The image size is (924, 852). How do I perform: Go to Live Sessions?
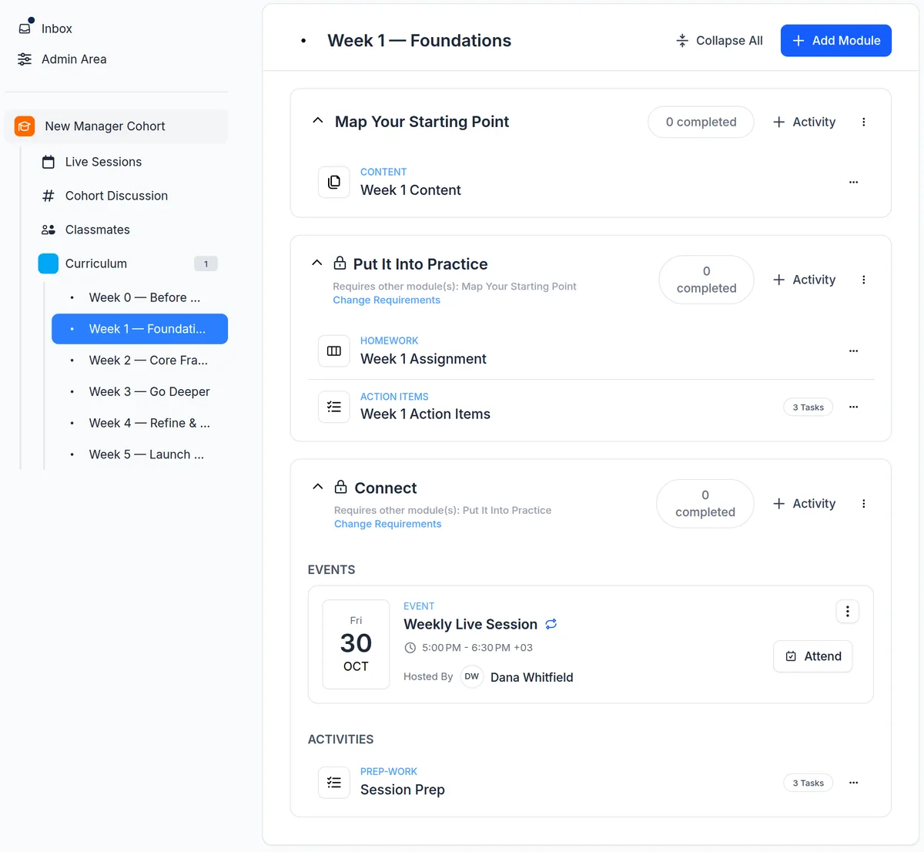click(x=103, y=162)
